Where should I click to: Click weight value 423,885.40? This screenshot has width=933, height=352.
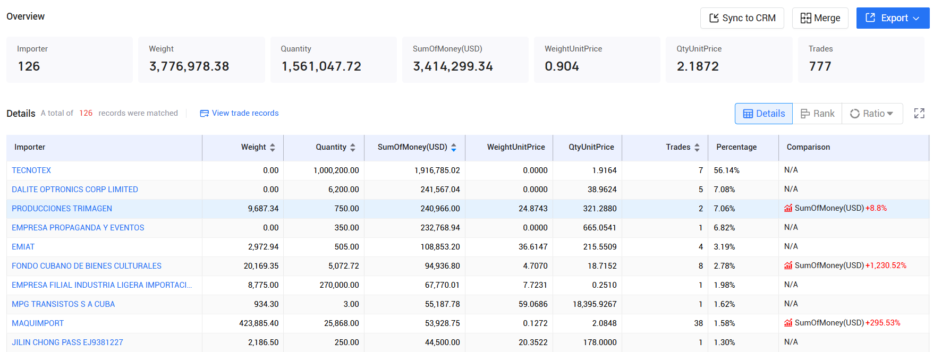click(x=259, y=323)
